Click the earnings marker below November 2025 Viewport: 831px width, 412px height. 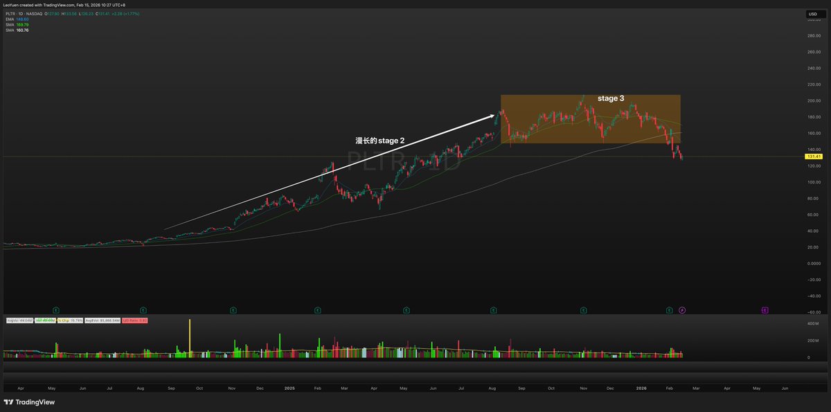(x=584, y=310)
